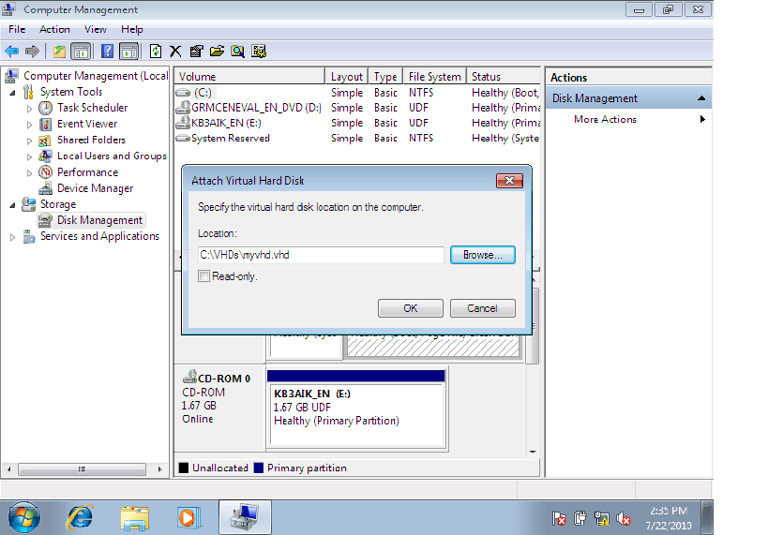This screenshot has width=768, height=535.
Task: Expand the Services and Applications node
Action: tap(13, 237)
